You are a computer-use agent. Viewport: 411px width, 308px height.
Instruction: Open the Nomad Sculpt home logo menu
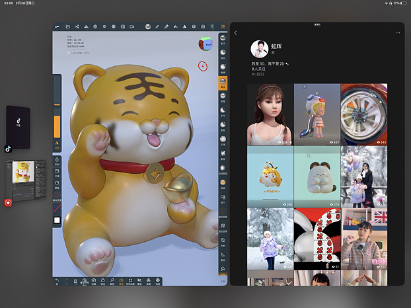[x=57, y=26]
